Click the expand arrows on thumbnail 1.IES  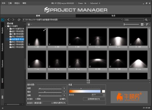click(x=44, y=30)
